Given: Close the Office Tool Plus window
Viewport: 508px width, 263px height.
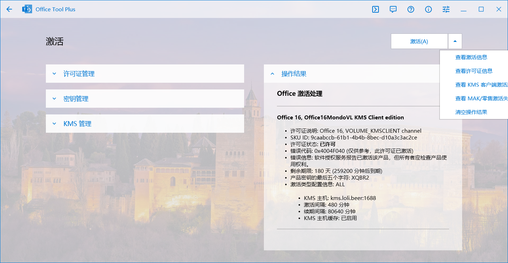Looking at the screenshot, I should coord(499,9).
